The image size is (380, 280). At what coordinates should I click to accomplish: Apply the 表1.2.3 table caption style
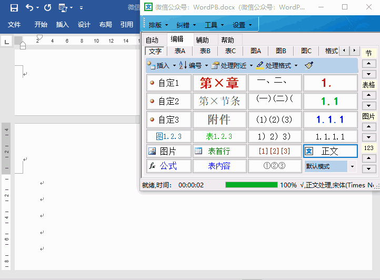(x=219, y=136)
